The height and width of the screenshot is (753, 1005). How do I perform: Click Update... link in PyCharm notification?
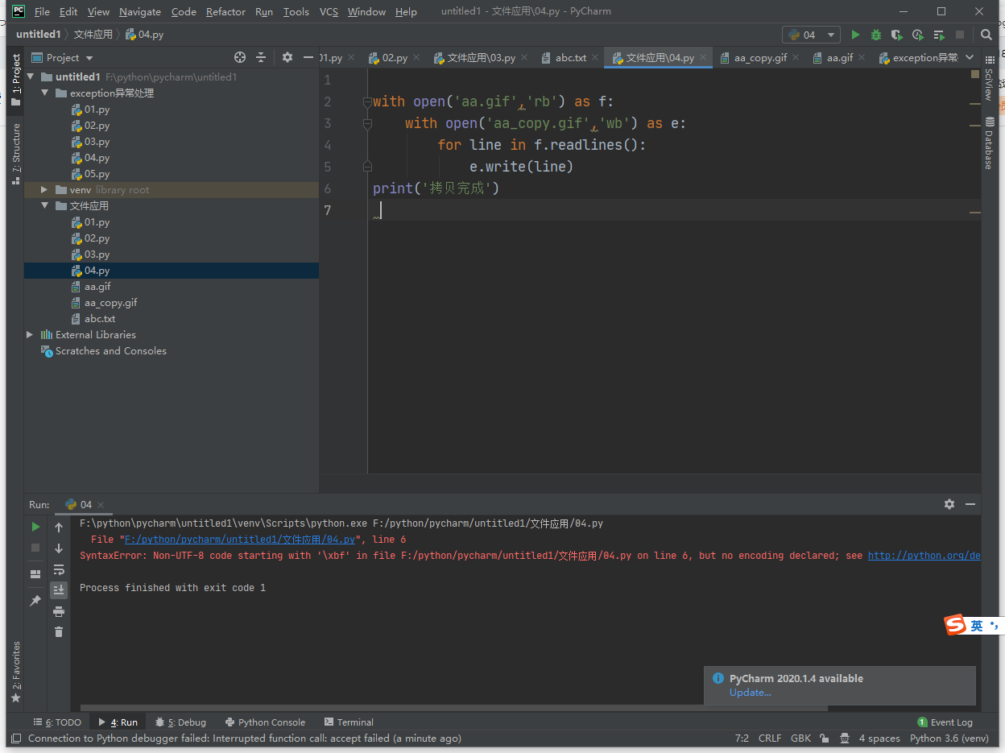click(751, 693)
